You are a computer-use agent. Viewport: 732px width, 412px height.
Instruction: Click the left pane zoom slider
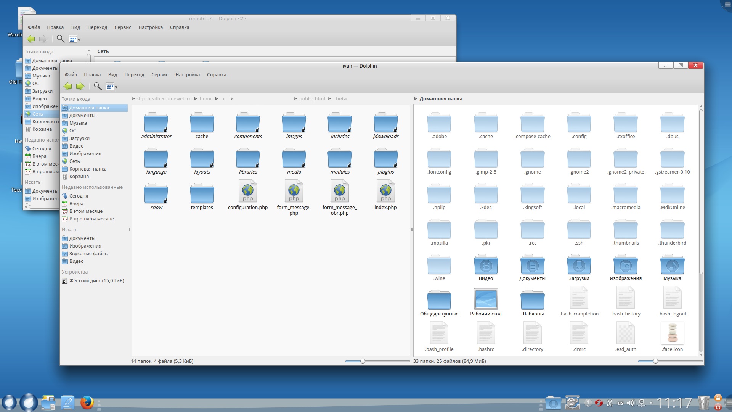(363, 361)
